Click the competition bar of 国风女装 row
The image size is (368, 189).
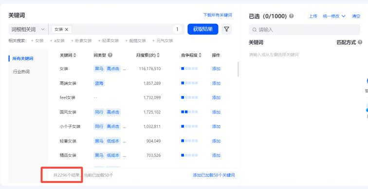pos(189,112)
